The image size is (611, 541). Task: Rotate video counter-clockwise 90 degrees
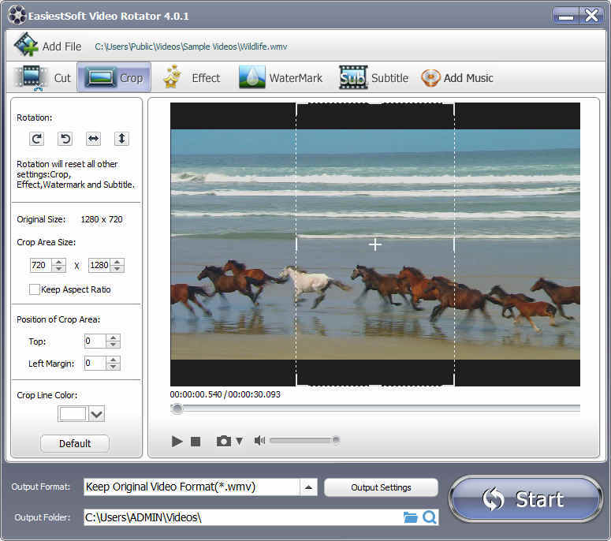(65, 139)
